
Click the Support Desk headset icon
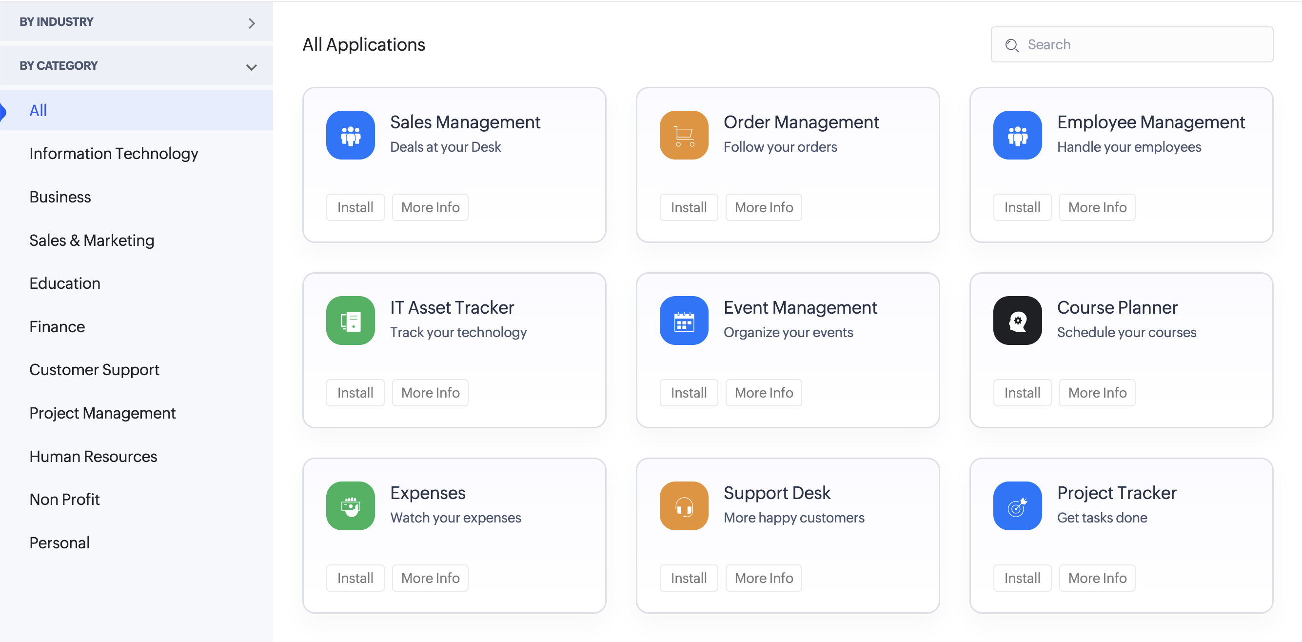pos(683,505)
